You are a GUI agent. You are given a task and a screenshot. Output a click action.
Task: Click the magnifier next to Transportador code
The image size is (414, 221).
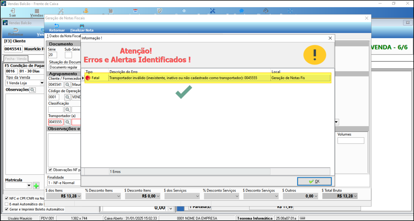[68, 122]
